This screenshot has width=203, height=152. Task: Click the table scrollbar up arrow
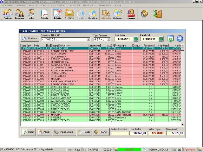[182, 46]
